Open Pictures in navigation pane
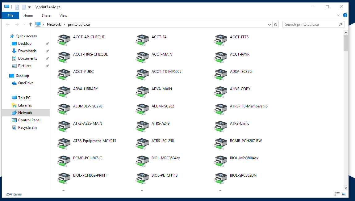This screenshot has width=355, height=201. click(24, 66)
